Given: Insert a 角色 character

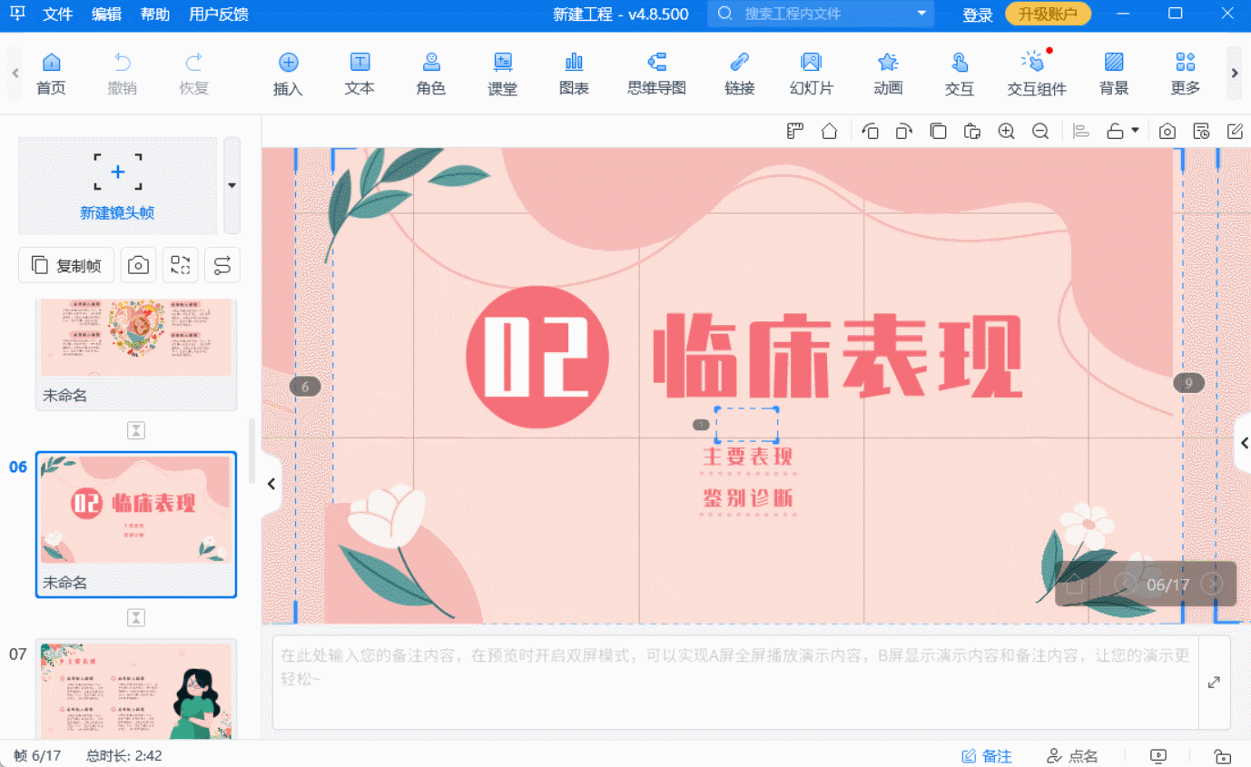Looking at the screenshot, I should tap(430, 73).
